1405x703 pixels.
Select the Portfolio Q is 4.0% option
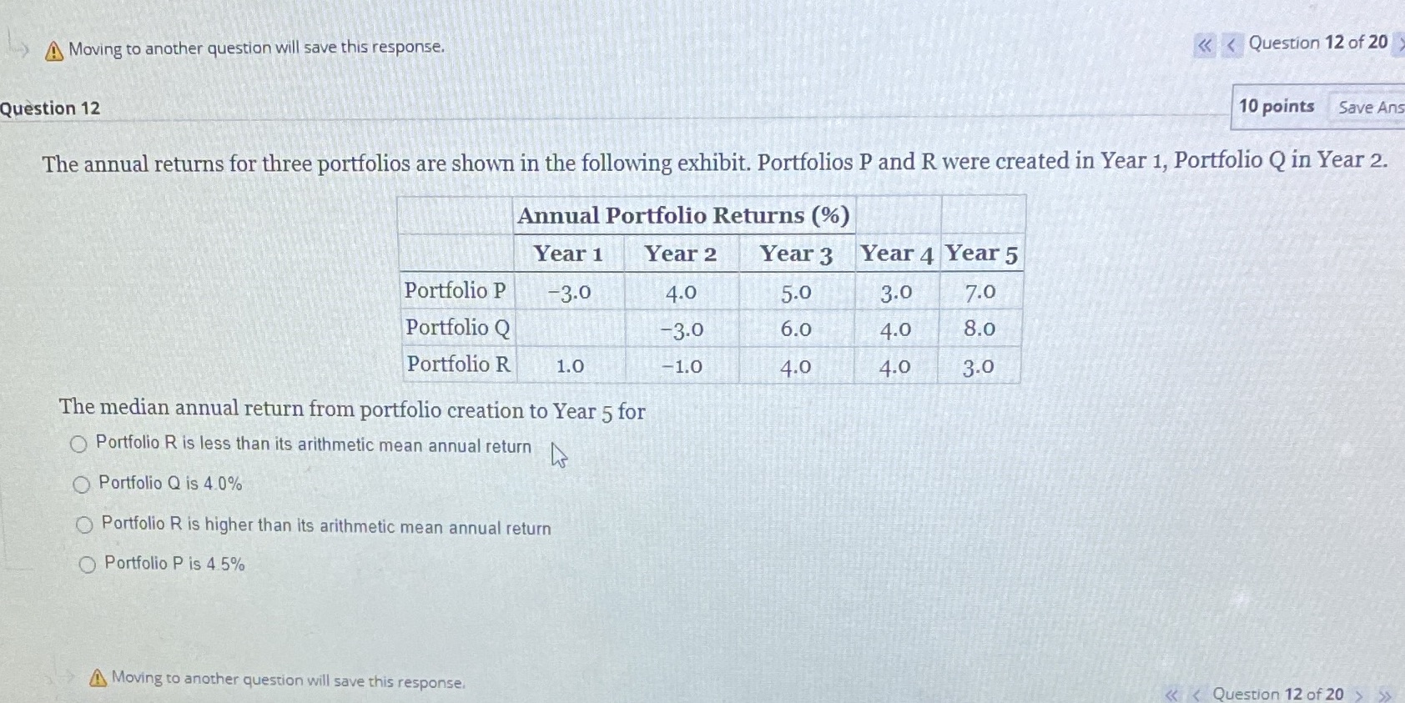pyautogui.click(x=81, y=484)
